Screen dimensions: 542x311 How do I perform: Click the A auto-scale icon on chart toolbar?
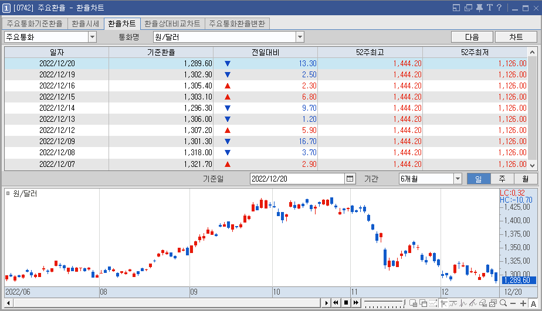(533, 303)
